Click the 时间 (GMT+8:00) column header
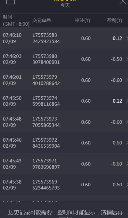The image size is (128, 218). (x=16, y=21)
